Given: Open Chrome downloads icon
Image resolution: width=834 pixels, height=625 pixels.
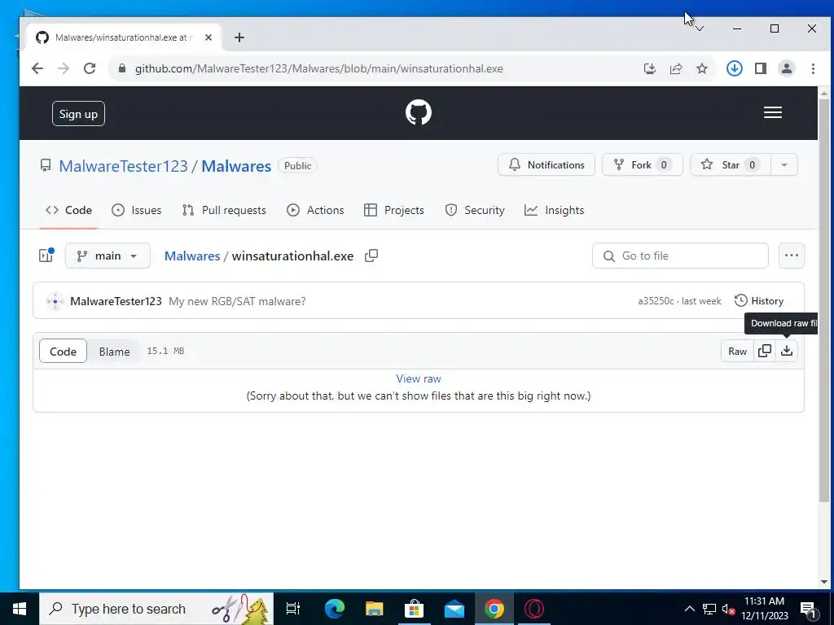Looking at the screenshot, I should (735, 68).
